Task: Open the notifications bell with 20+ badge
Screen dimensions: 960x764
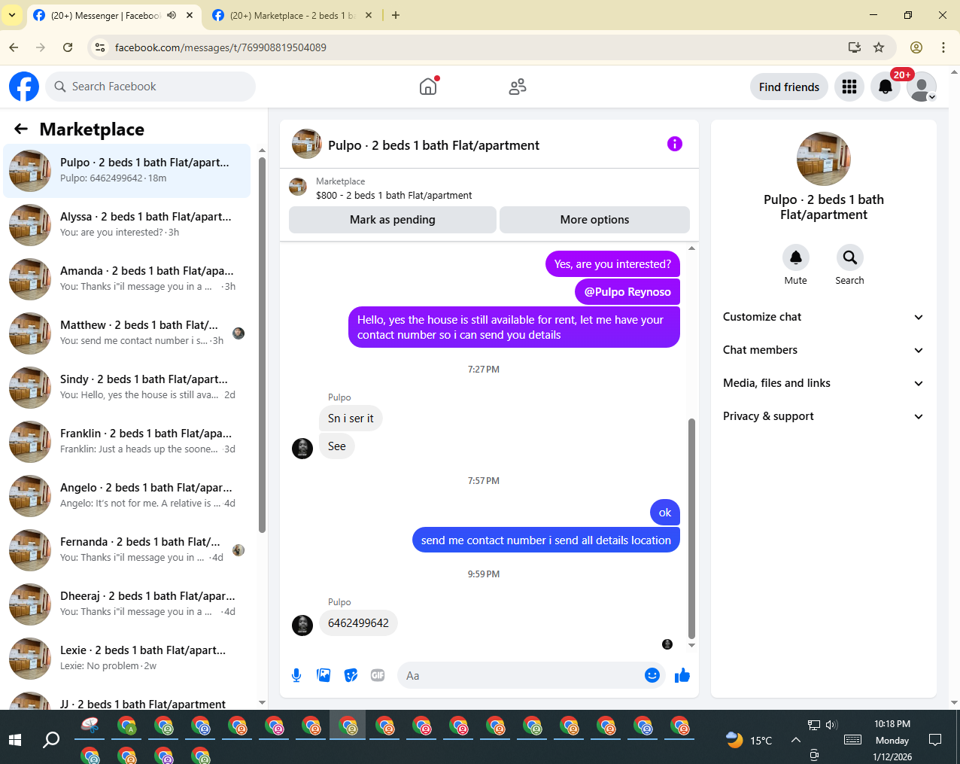Action: click(886, 87)
